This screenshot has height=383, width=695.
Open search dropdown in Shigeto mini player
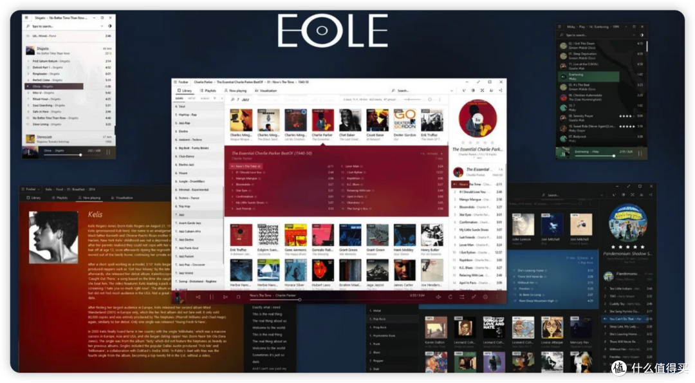(102, 26)
